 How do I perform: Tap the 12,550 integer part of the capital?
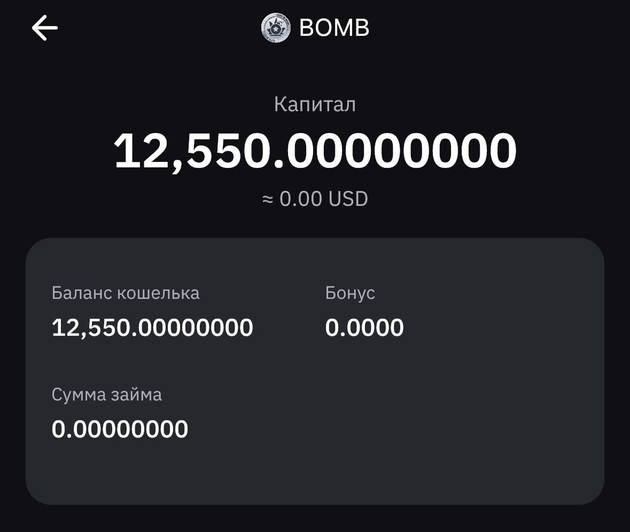click(x=193, y=151)
